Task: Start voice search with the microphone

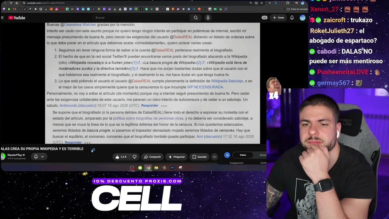Action: pyautogui.click(x=208, y=18)
